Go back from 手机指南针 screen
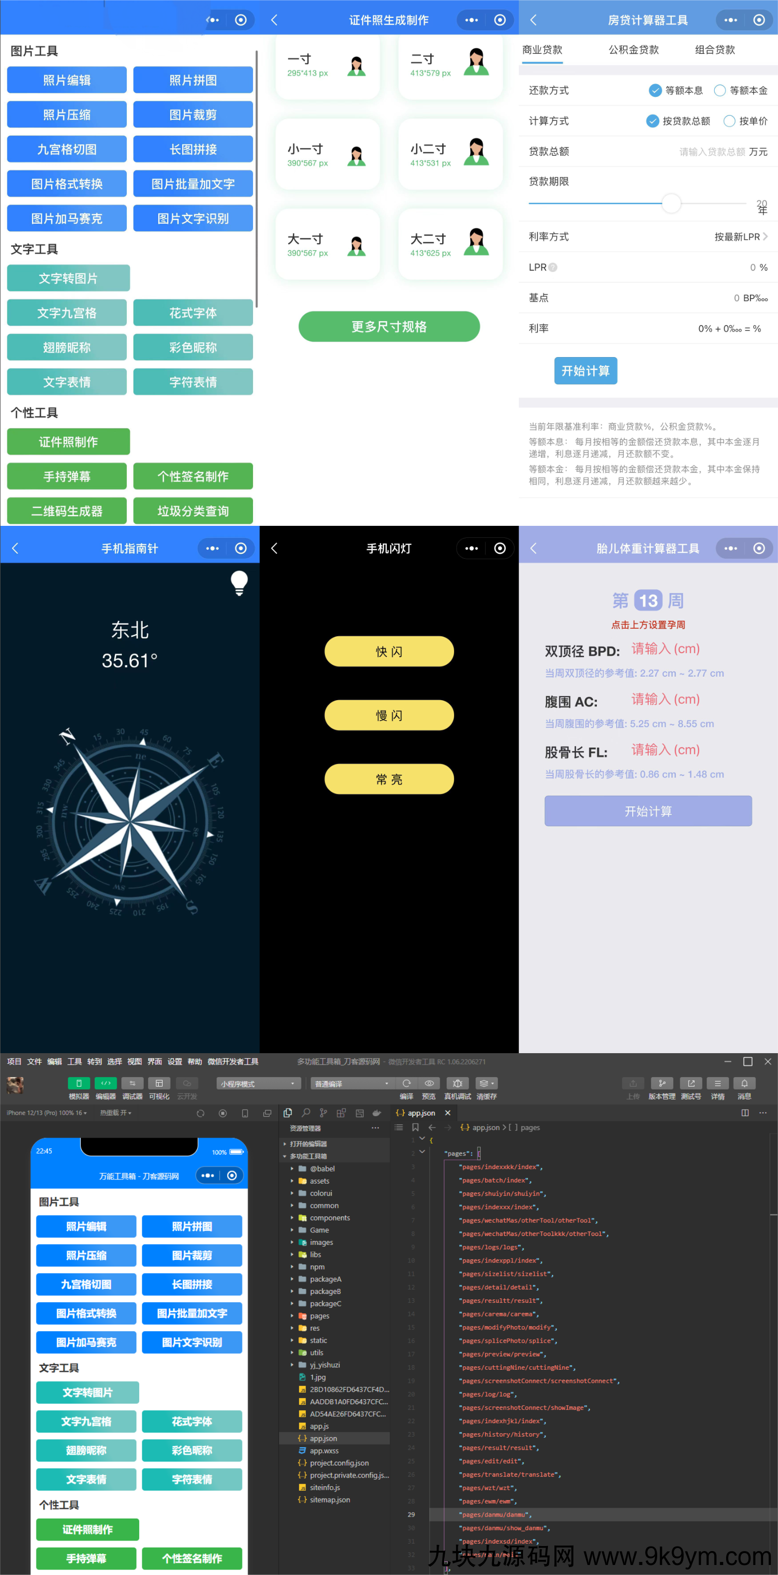The image size is (778, 1575). [x=15, y=548]
